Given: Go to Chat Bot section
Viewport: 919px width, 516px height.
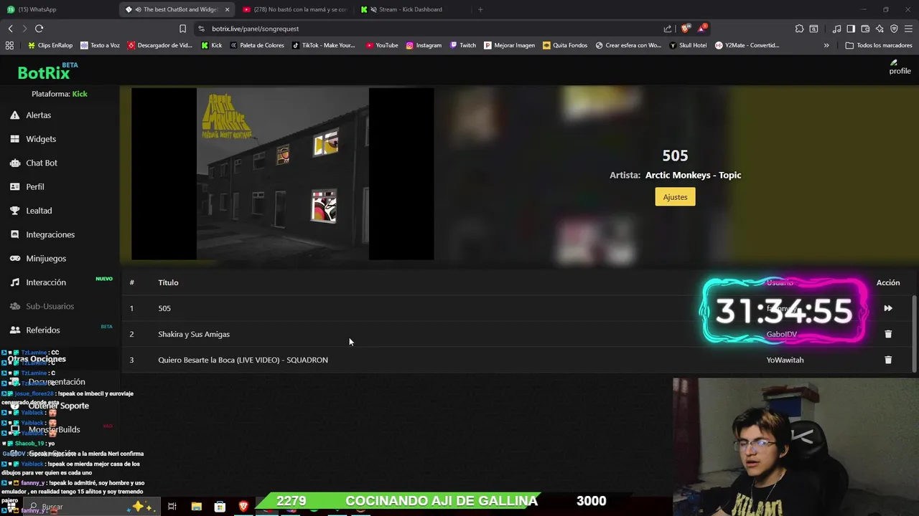Looking at the screenshot, I should [x=42, y=163].
